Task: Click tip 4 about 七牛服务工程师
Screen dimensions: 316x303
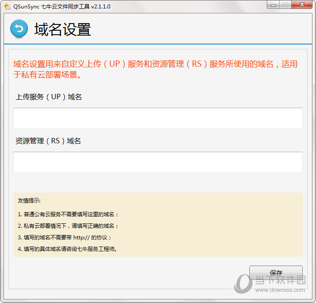Action: pos(67,249)
